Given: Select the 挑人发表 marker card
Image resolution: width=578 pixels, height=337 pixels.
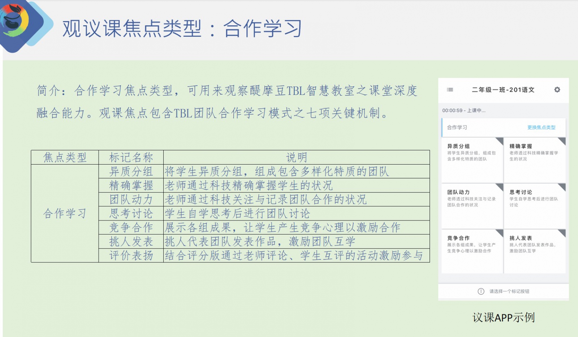Looking at the screenshot, I should [x=534, y=251].
